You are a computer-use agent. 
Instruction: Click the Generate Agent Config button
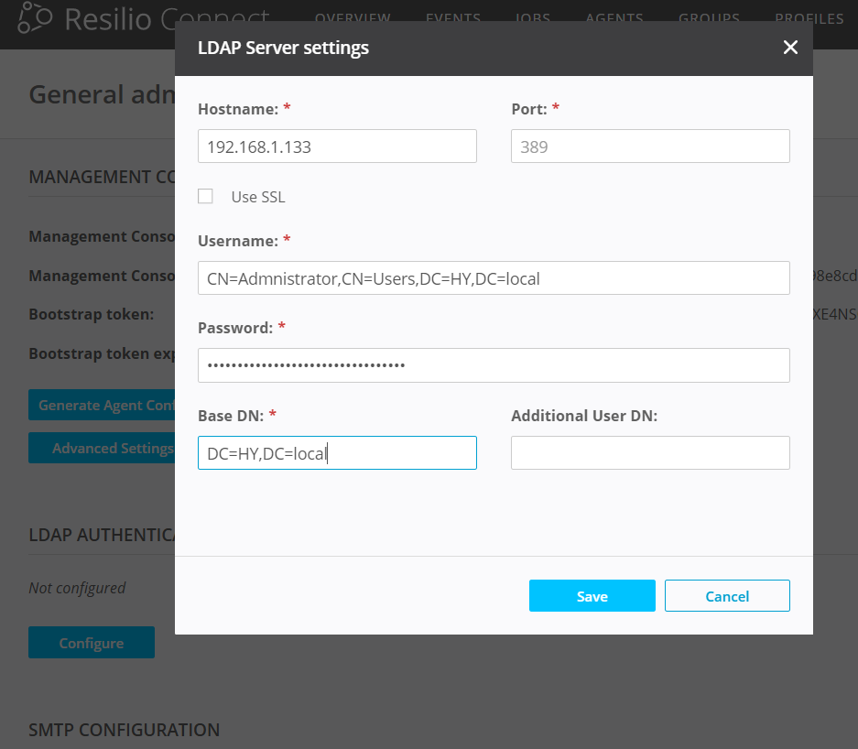[103, 405]
